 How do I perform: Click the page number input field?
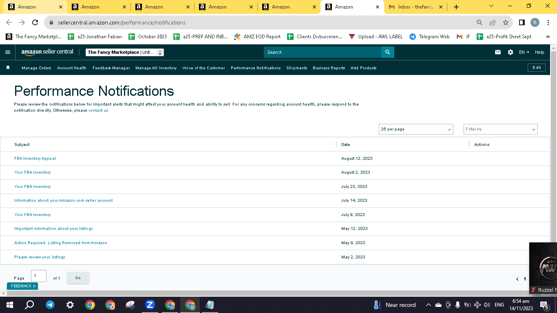[x=39, y=276]
